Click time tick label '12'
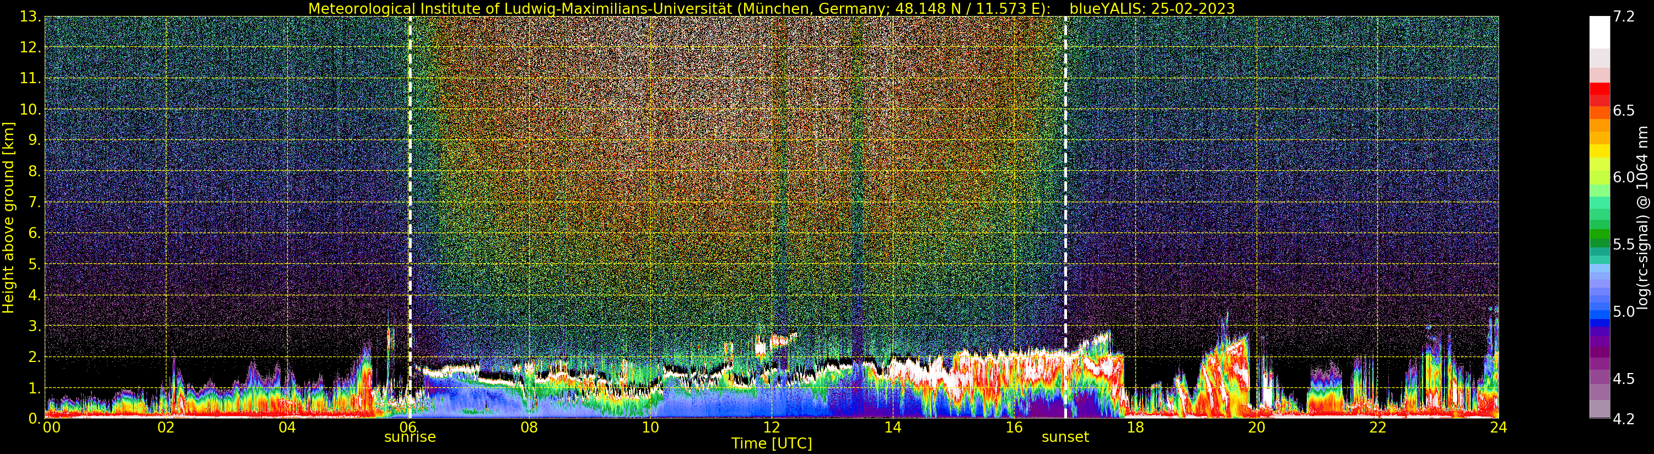 (772, 428)
